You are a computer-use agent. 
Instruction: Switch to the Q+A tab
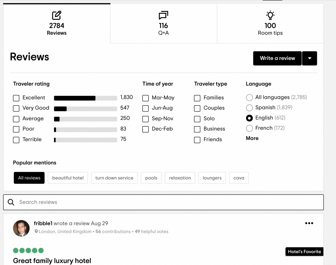[x=163, y=24]
